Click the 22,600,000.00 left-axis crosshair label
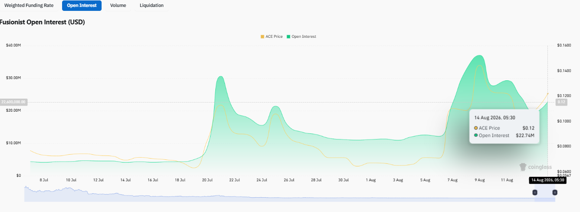The width and height of the screenshot is (580, 212). point(14,102)
